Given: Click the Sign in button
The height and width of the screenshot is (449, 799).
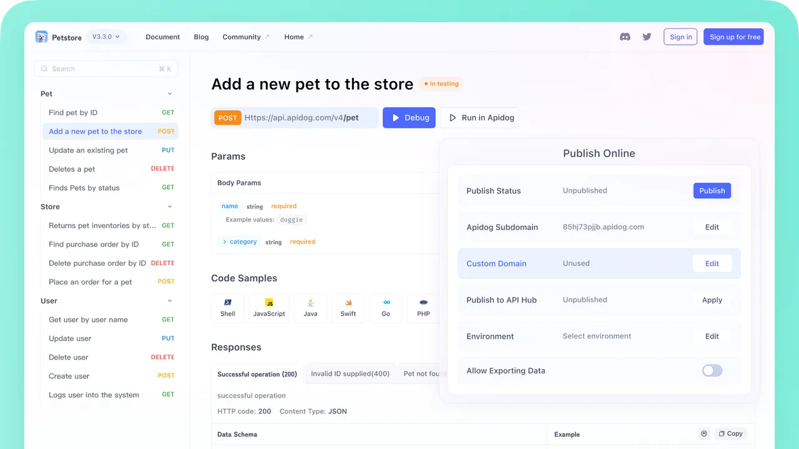Looking at the screenshot, I should (x=680, y=37).
